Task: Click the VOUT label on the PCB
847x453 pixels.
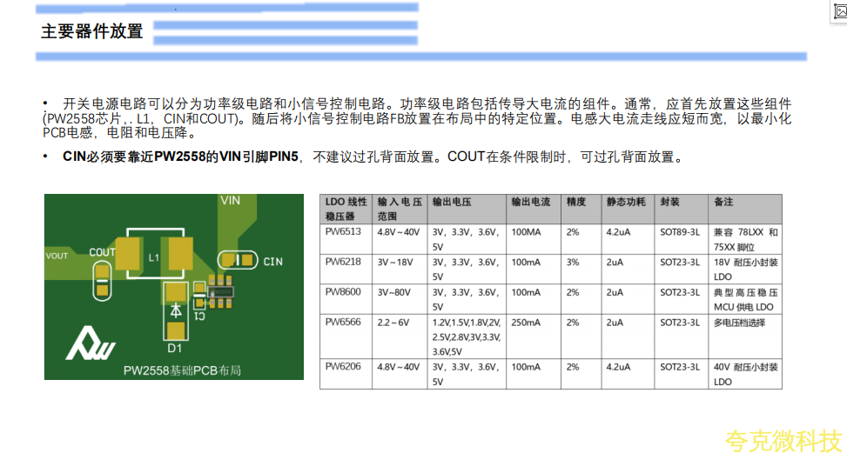Action: coord(57,256)
